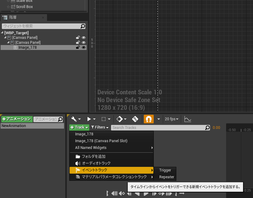Image resolution: width=253 pixels, height=198 pixels.
Task: Click the diamond keyframe options icon
Action: [120, 119]
